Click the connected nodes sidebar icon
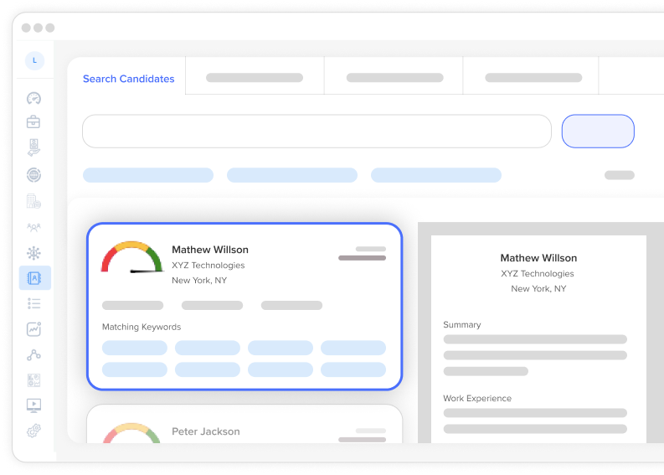664x475 pixels. [x=33, y=354]
